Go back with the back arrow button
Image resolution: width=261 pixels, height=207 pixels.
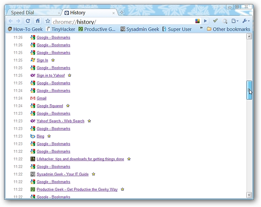[x=11, y=21]
